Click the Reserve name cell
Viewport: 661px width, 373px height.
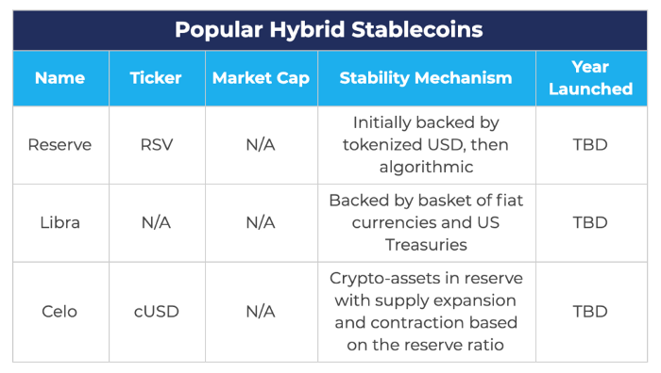point(59,145)
